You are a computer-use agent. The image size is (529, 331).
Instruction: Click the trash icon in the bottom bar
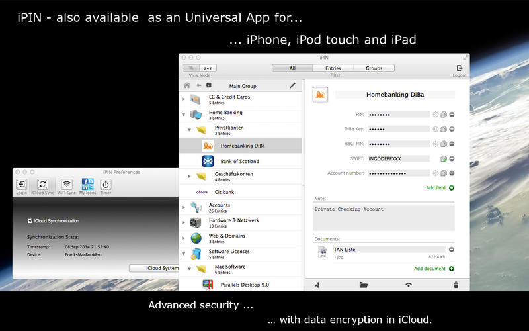(x=455, y=285)
